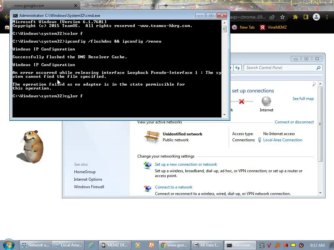The height and width of the screenshot is (250, 334).
Task: Click the share page icon in Chrome
Action: (x=272, y=17)
